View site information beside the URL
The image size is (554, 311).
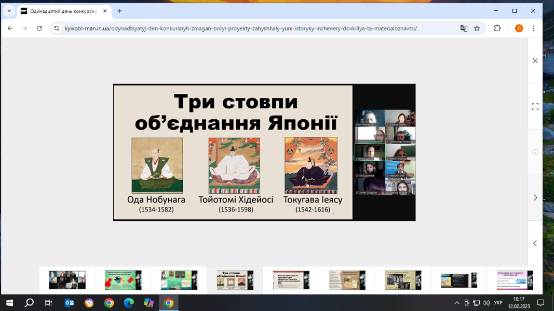[57, 29]
